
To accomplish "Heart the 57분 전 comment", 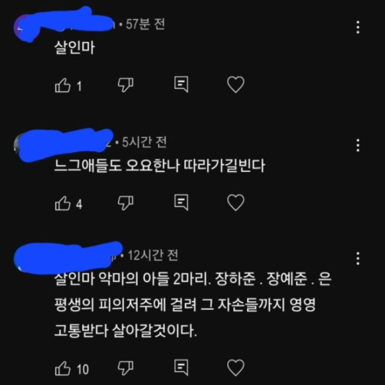I will click(235, 85).
